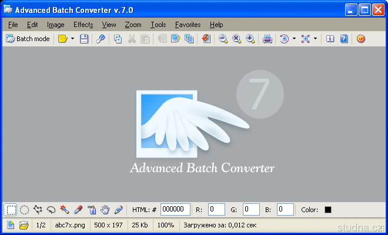Select the eyedropper color picker tool
The image size is (388, 235).
tap(78, 210)
